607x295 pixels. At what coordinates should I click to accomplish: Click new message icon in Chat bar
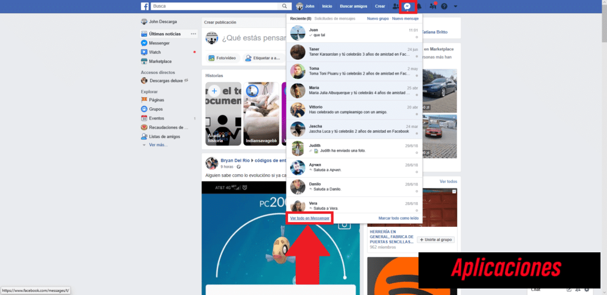tap(569, 290)
